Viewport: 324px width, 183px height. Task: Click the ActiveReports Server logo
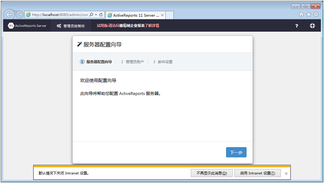pos(27,26)
